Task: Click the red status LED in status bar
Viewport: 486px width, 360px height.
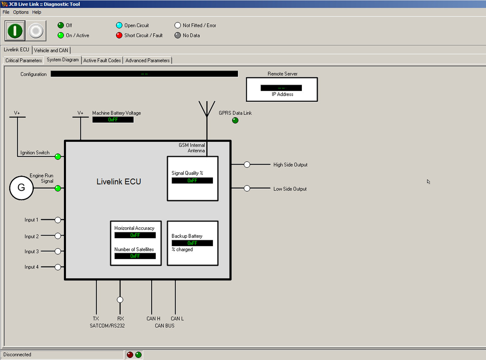Action: click(130, 354)
